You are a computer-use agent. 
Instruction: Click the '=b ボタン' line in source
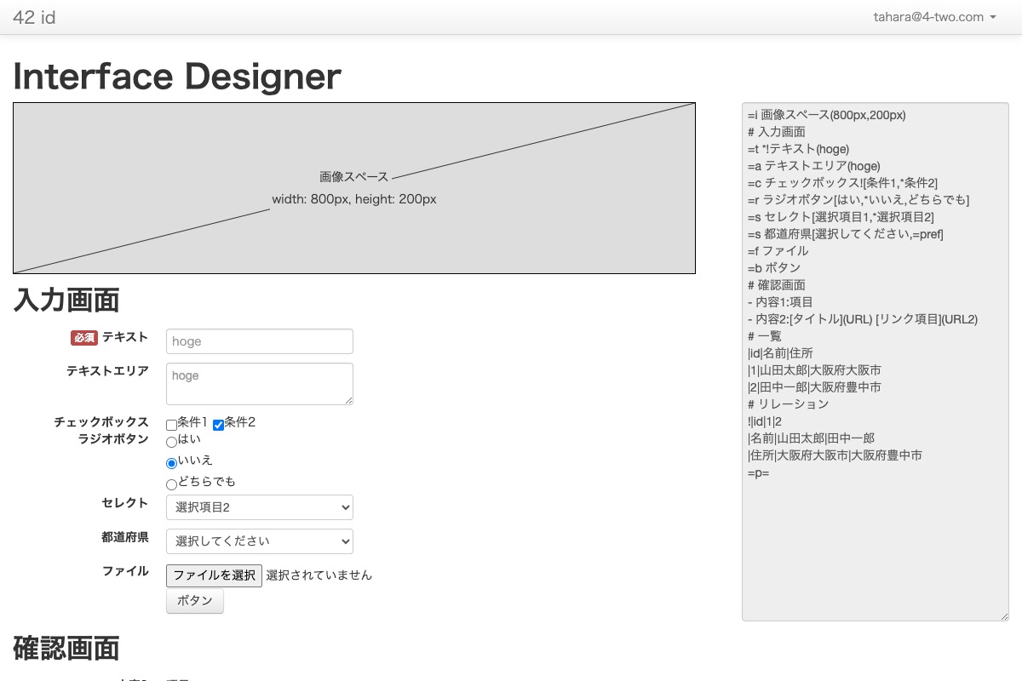point(774,268)
